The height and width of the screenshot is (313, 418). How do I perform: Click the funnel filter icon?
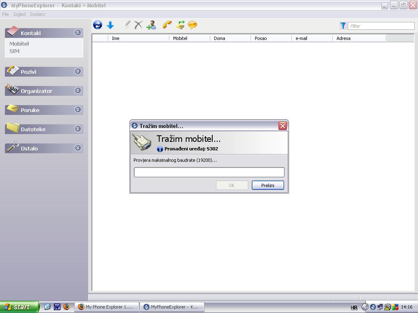point(343,26)
